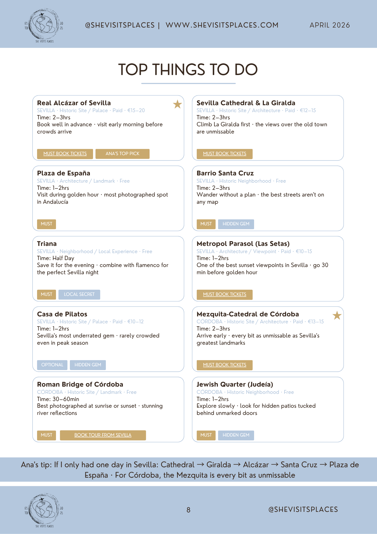Viewport: 377px width, 534px height.
Task: Open Must Book Tickets link for Sevilla Cathedral
Action: click(224, 154)
